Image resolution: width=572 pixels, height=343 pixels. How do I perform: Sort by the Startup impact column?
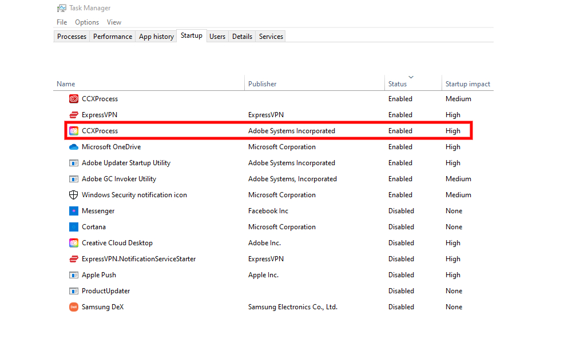(x=467, y=84)
